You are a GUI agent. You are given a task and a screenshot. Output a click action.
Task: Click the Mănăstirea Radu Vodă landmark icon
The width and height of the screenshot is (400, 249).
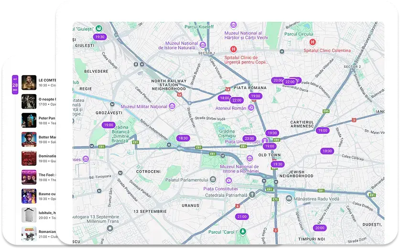click(x=289, y=198)
